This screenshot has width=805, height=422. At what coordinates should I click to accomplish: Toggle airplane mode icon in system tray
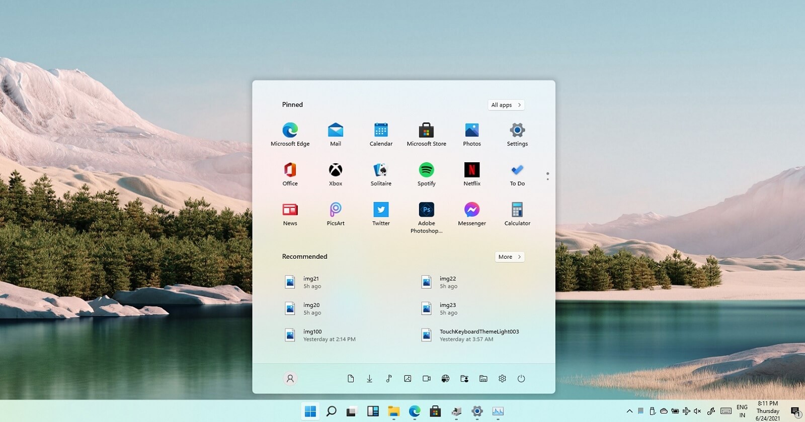click(x=686, y=411)
